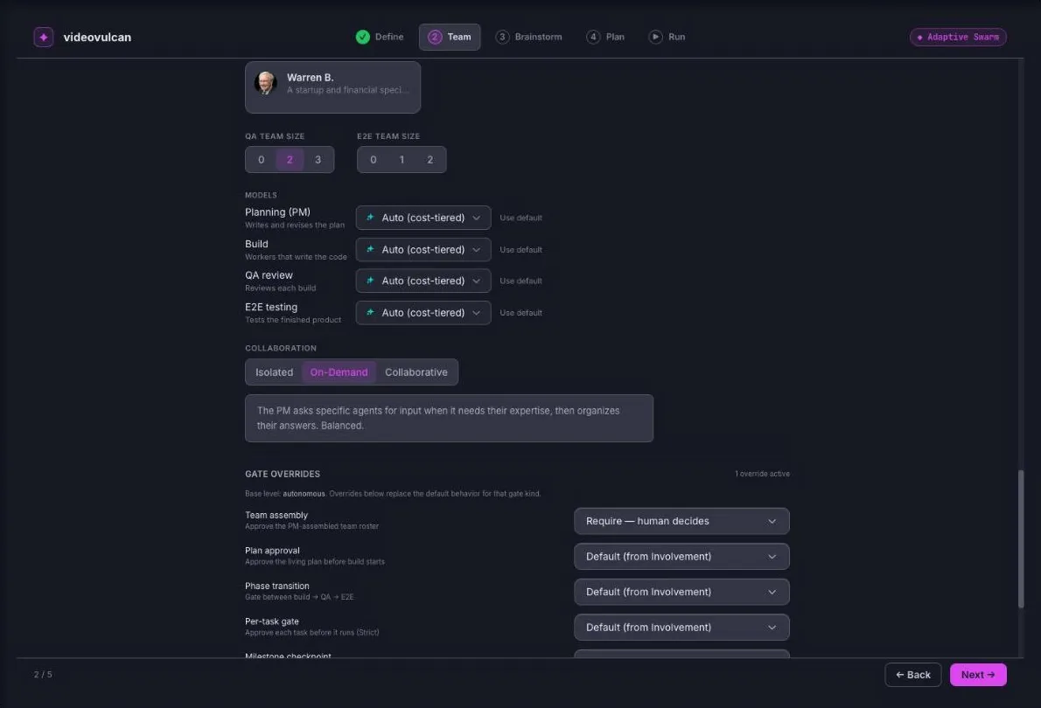Click the Back button
Viewport: 1041px width, 708px height.
[913, 675]
